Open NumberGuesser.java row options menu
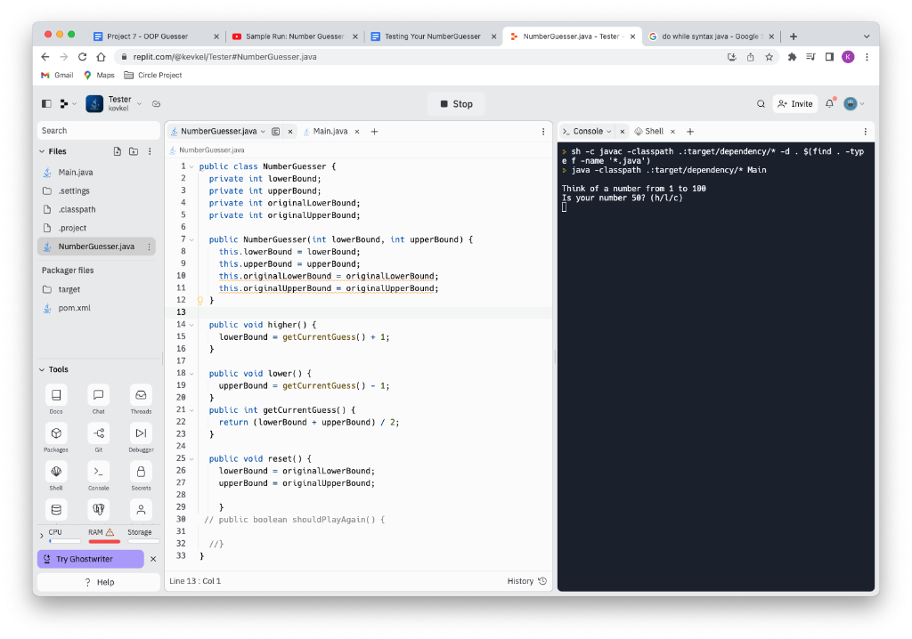912x639 pixels. pyautogui.click(x=149, y=247)
